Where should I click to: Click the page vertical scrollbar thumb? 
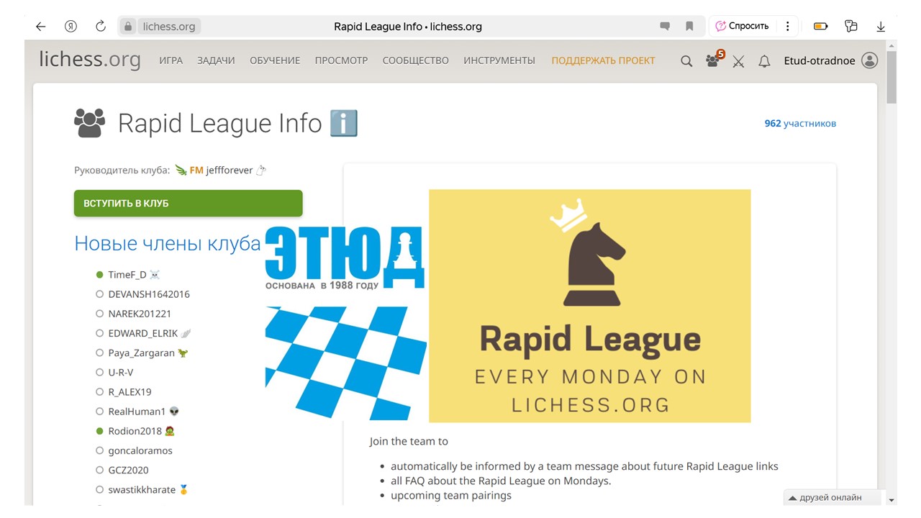tap(891, 77)
